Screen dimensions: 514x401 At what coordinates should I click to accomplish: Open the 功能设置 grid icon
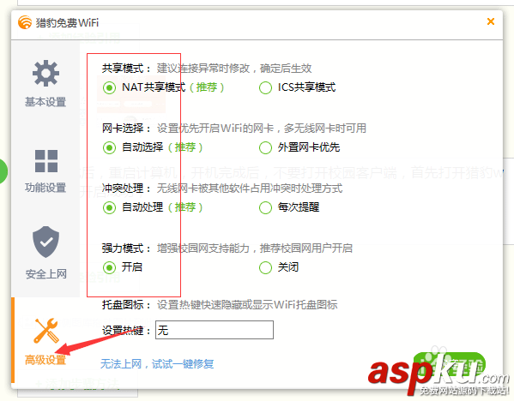[x=45, y=161]
